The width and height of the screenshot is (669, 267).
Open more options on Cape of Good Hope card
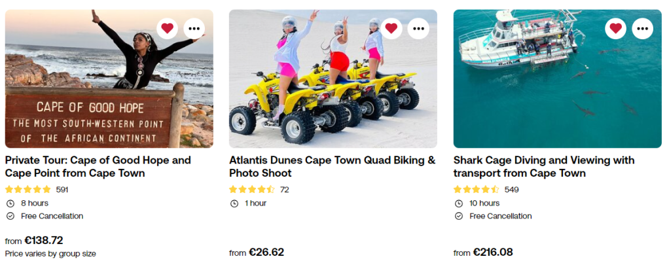pos(194,28)
